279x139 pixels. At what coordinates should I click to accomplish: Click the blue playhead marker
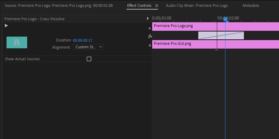pyautogui.click(x=225, y=19)
